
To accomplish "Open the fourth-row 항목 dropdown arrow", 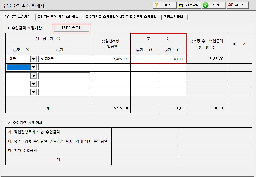I will pos(33,84).
